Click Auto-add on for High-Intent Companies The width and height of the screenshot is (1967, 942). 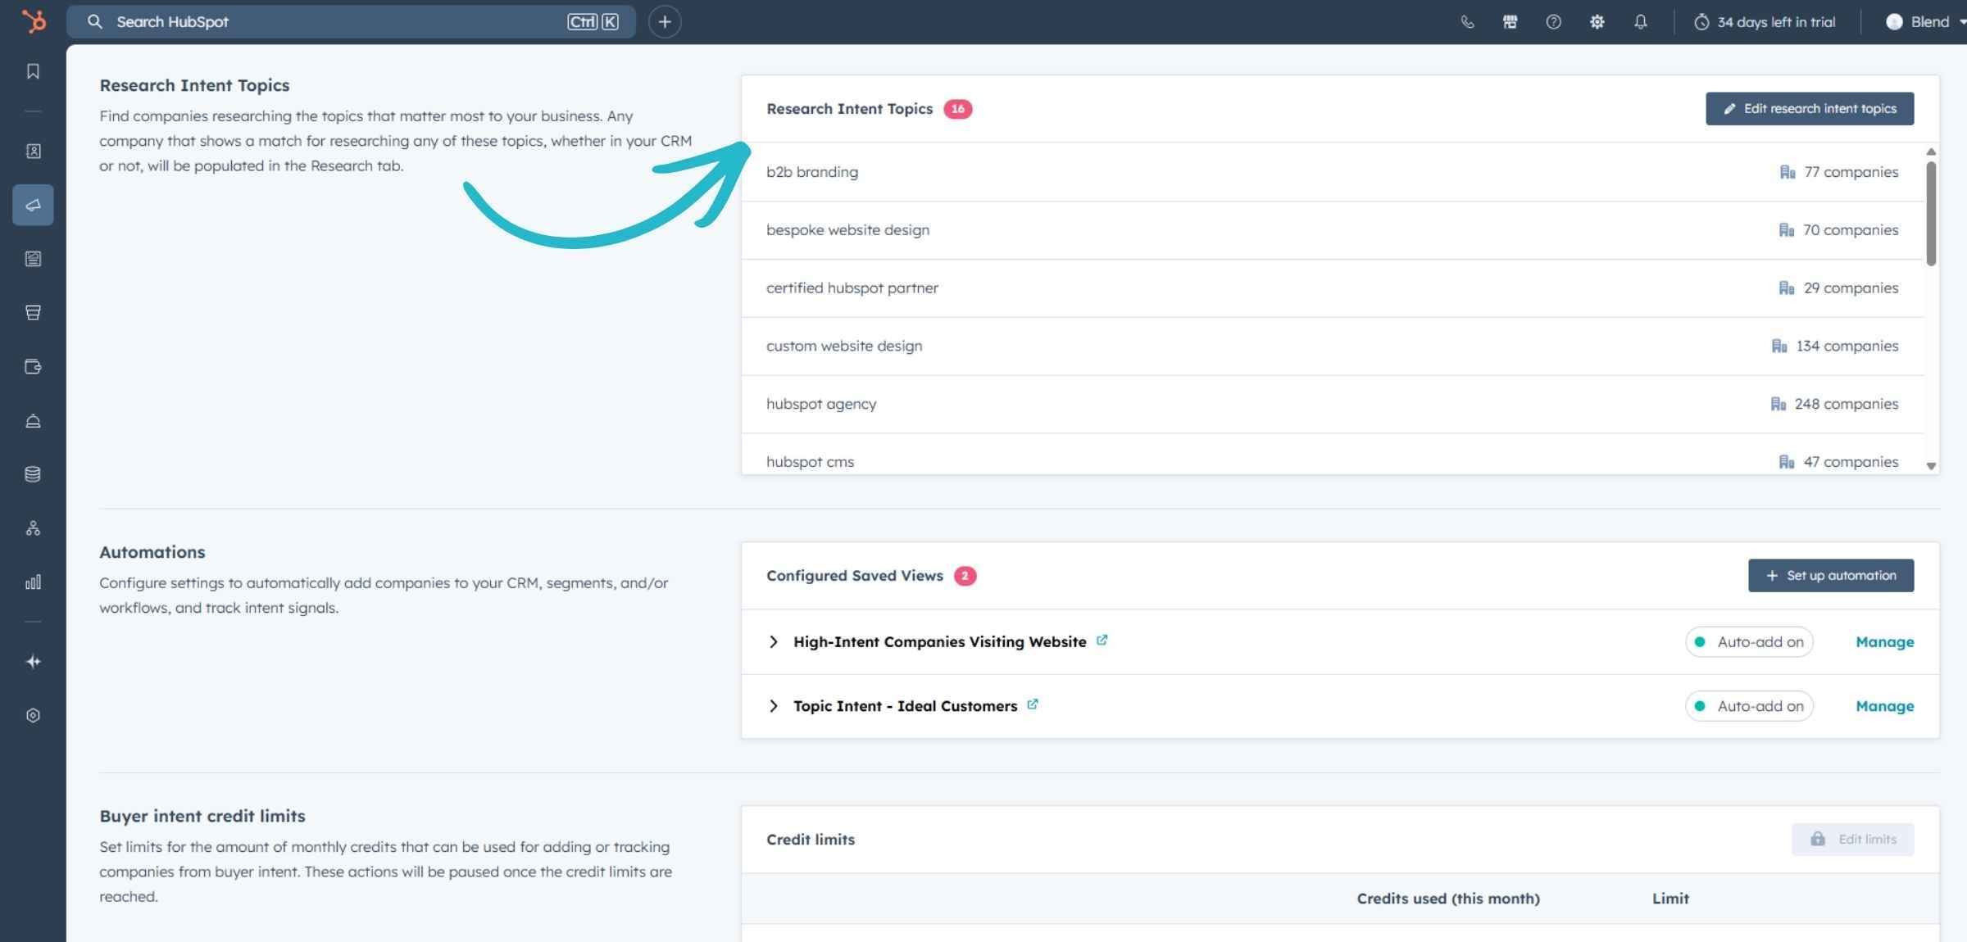(x=1749, y=642)
